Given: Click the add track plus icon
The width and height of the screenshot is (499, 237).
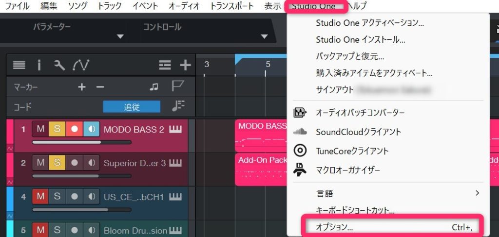Looking at the screenshot, I should tap(185, 65).
